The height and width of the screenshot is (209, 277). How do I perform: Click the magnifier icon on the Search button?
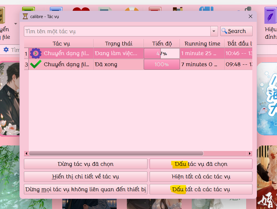coord(224,31)
